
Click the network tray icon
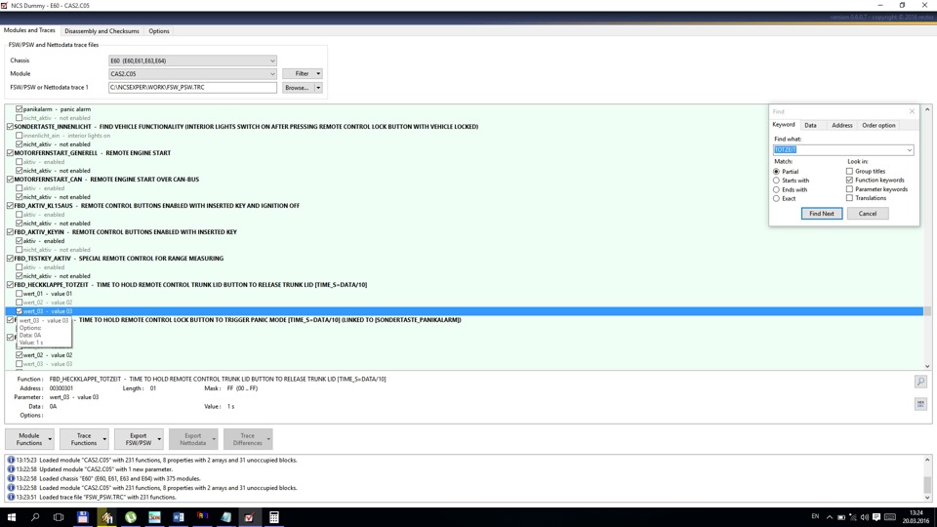coord(853,517)
